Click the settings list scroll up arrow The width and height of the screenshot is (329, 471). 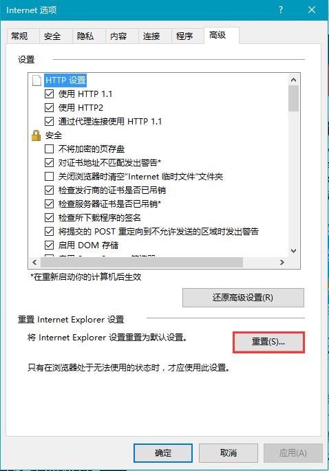[293, 80]
